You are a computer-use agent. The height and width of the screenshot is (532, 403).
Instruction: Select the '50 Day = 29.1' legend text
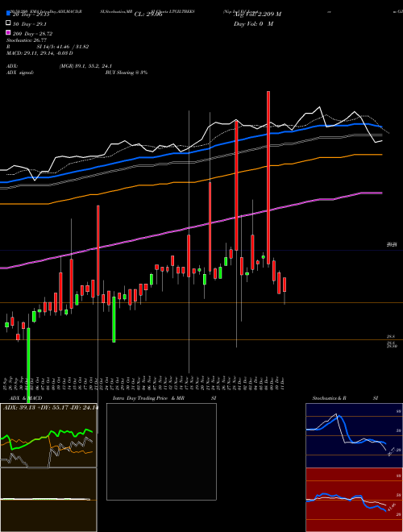click(x=30, y=23)
